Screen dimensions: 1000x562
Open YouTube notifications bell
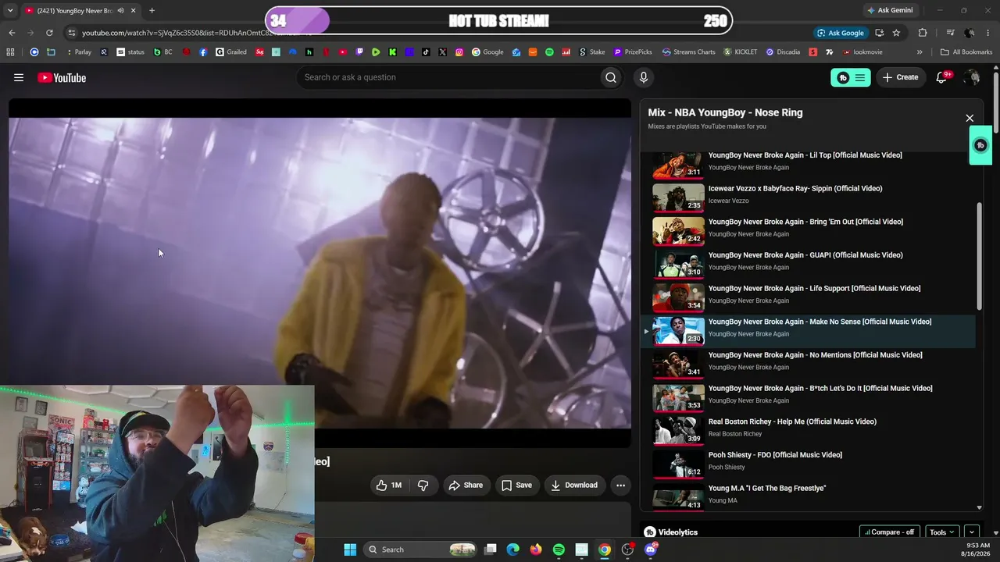942,77
